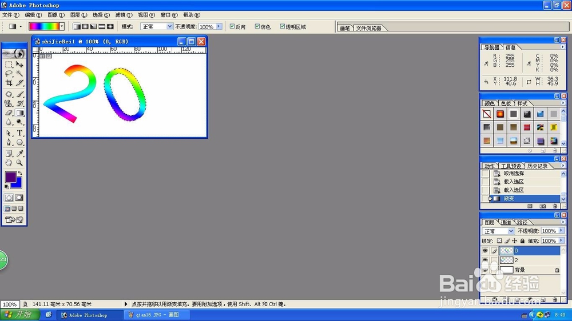The height and width of the screenshot is (321, 572).
Task: Open the 文件浏览器 tab in palette well
Action: coord(368,28)
